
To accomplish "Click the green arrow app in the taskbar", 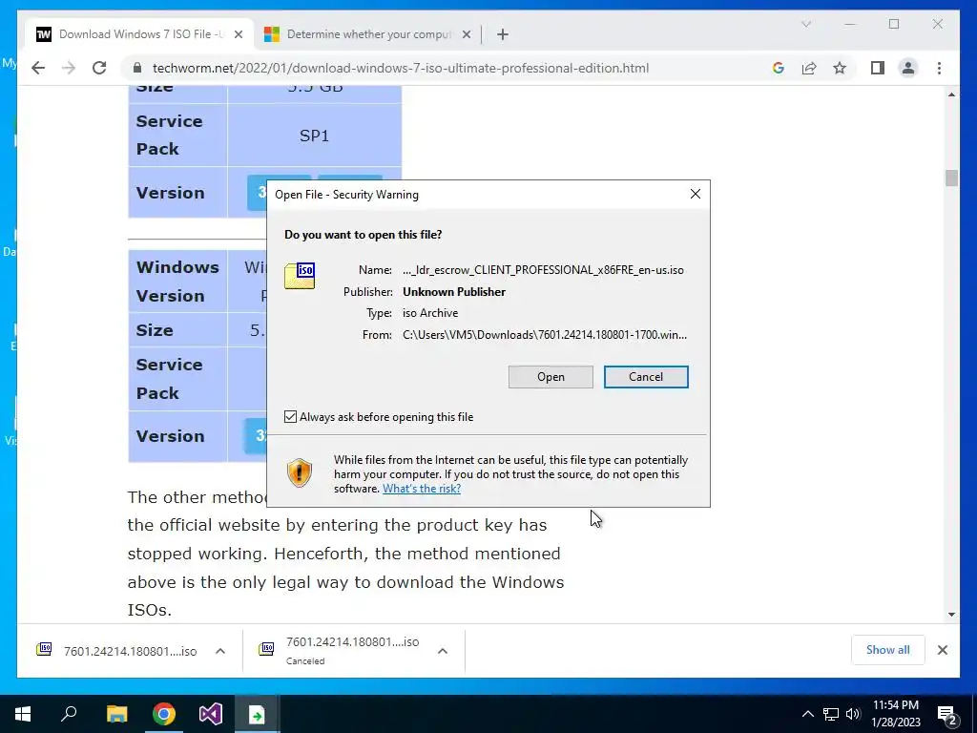I will pyautogui.click(x=257, y=714).
